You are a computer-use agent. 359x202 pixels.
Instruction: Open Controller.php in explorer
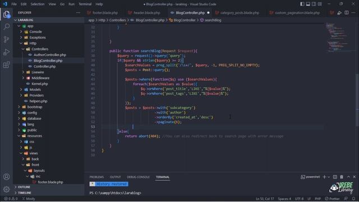(49, 66)
